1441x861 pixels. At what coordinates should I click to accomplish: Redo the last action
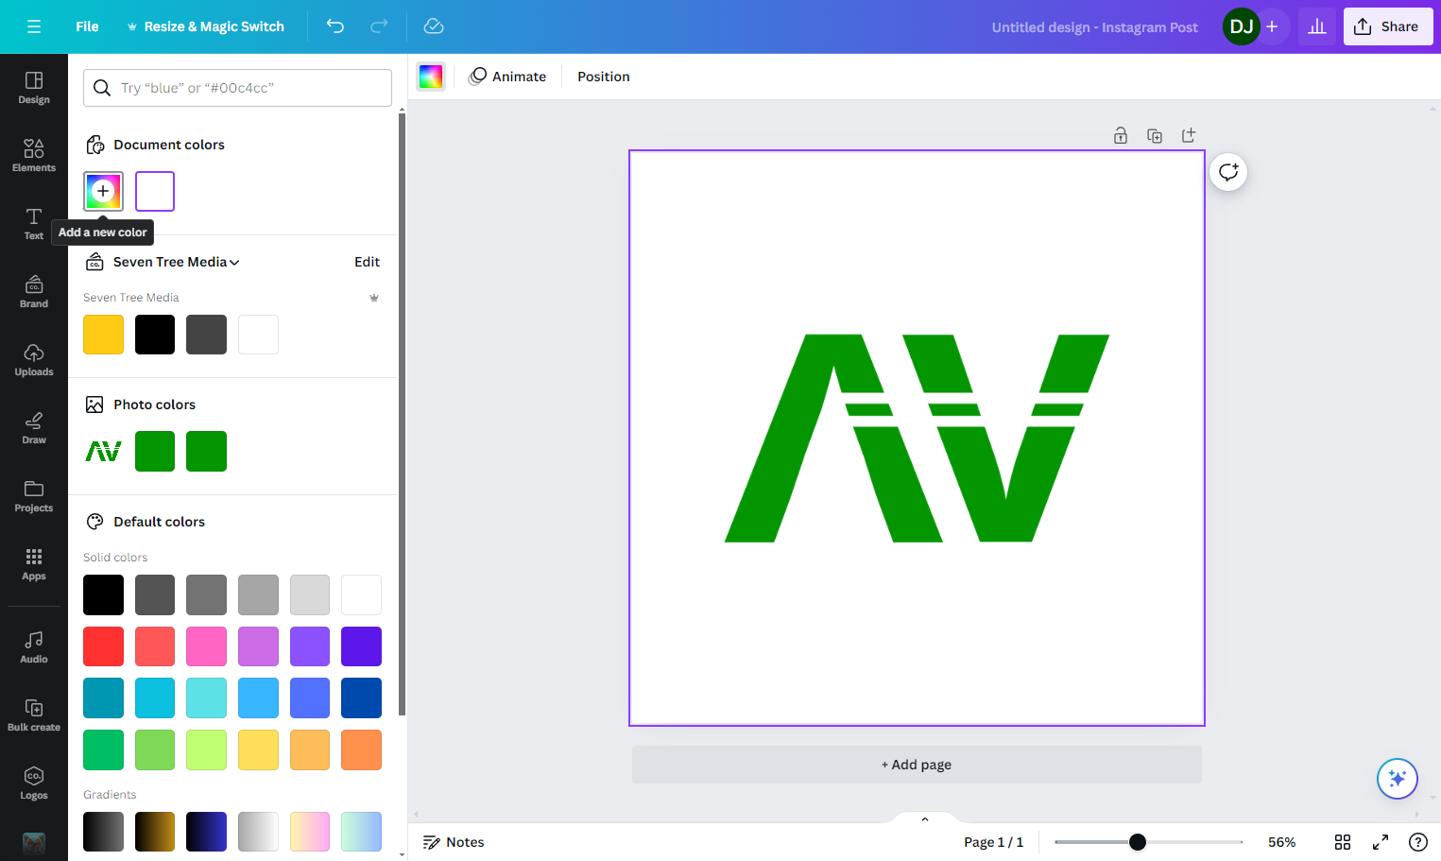pyautogui.click(x=379, y=26)
